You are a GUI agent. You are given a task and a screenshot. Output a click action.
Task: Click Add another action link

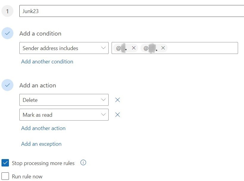coord(43,128)
